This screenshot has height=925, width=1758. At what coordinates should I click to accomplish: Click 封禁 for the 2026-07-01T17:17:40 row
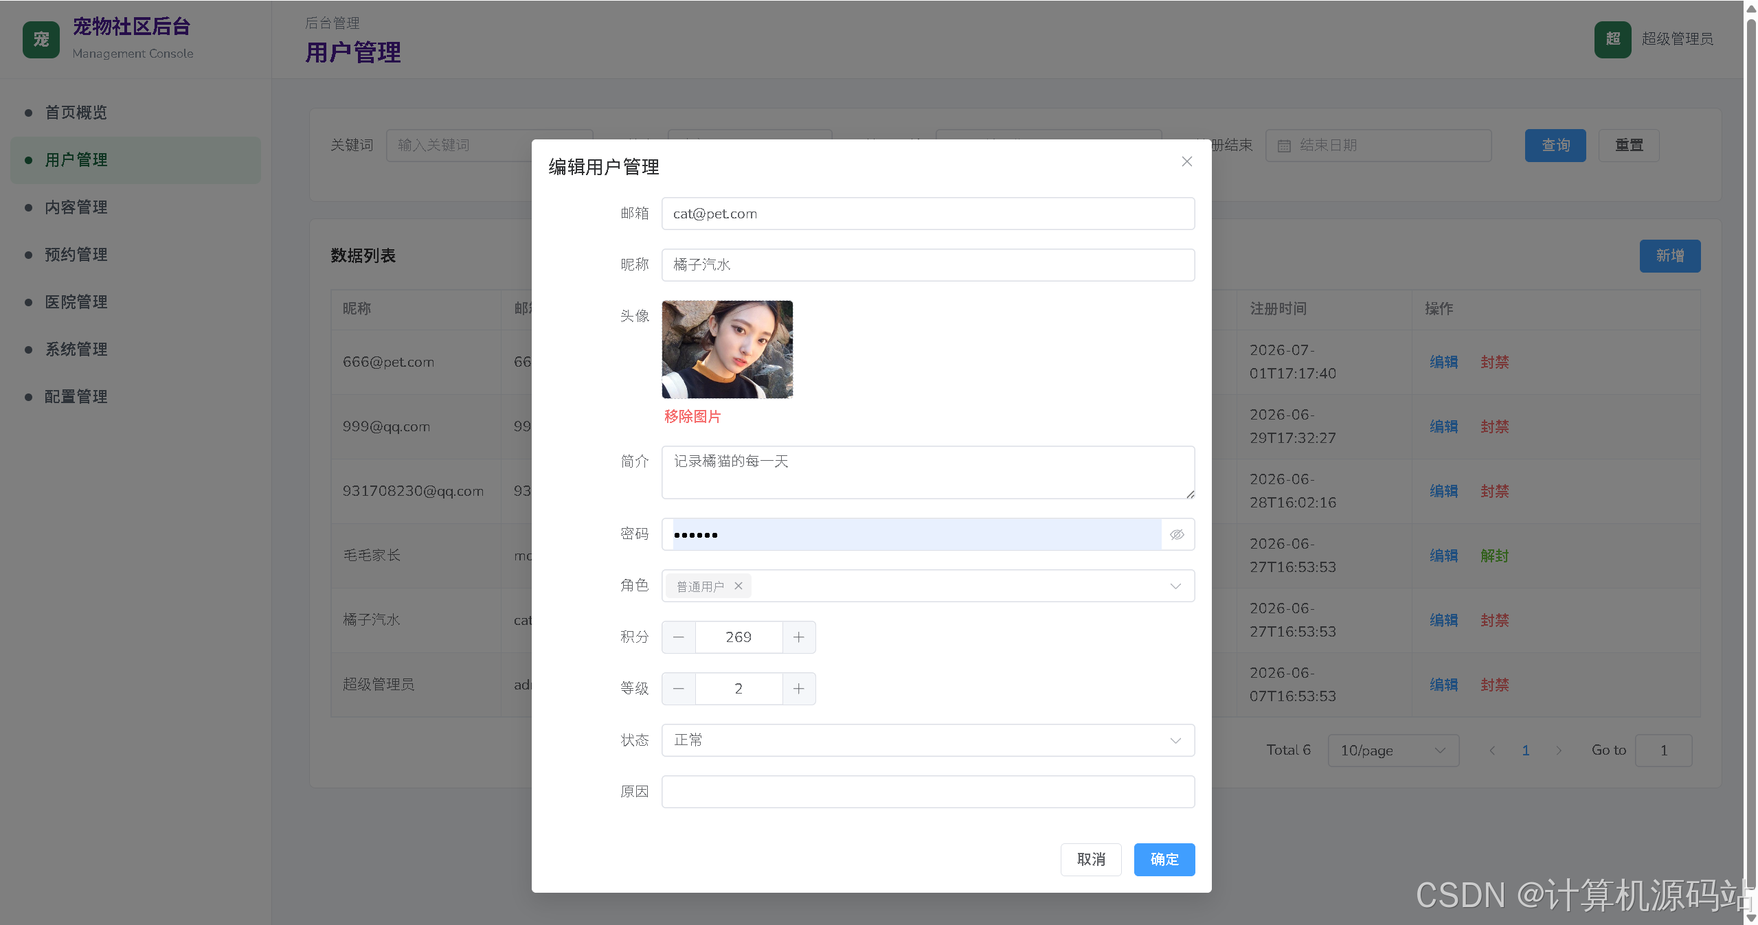[x=1494, y=363]
